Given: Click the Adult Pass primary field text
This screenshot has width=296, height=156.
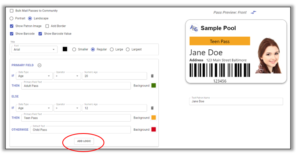Looking at the screenshot, I should pos(76,86).
